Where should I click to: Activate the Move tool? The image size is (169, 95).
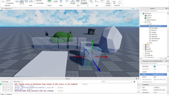click(22, 2)
